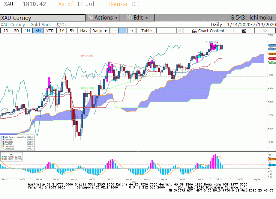The width and height of the screenshot is (276, 199).
Task: Click the 1810.42 last price axis tag
Action: click(272, 45)
